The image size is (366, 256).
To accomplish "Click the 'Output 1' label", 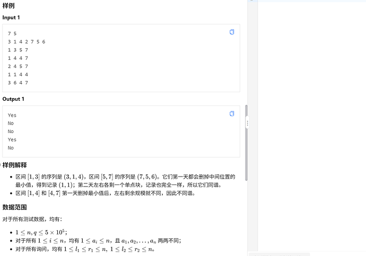I will tap(13, 99).
